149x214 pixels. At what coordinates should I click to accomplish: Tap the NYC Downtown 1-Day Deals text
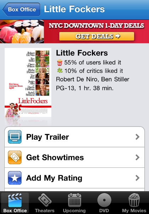[x=96, y=26]
